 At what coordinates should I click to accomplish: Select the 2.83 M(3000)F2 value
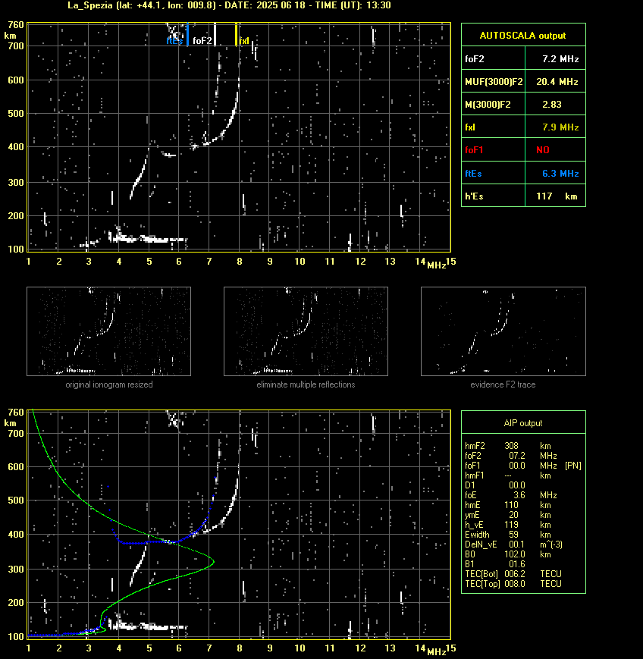[552, 104]
